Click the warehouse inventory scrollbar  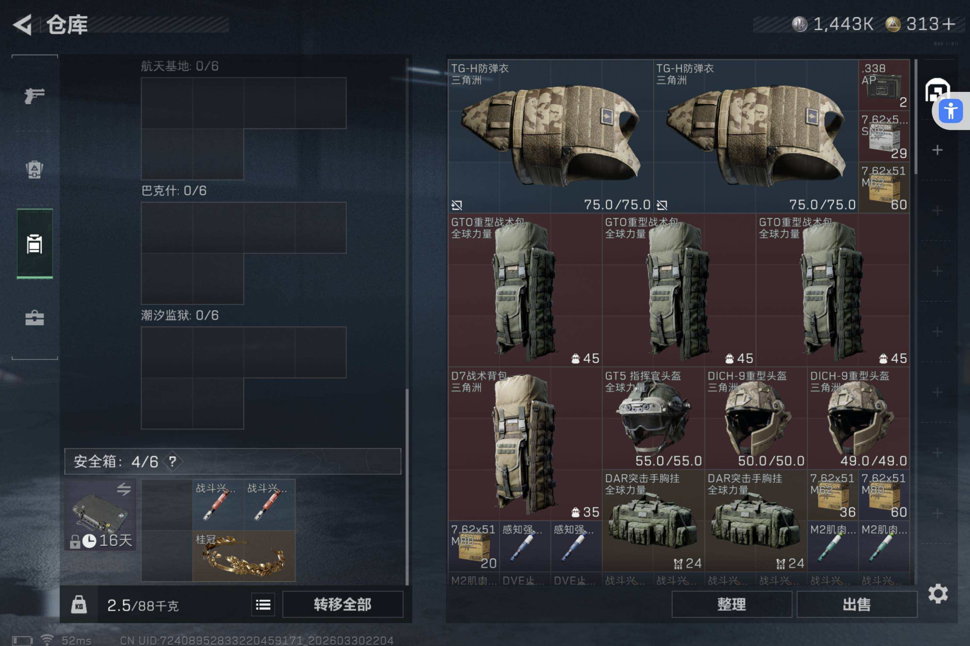915,117
